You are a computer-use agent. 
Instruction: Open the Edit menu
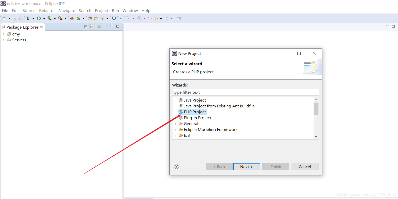(15, 10)
